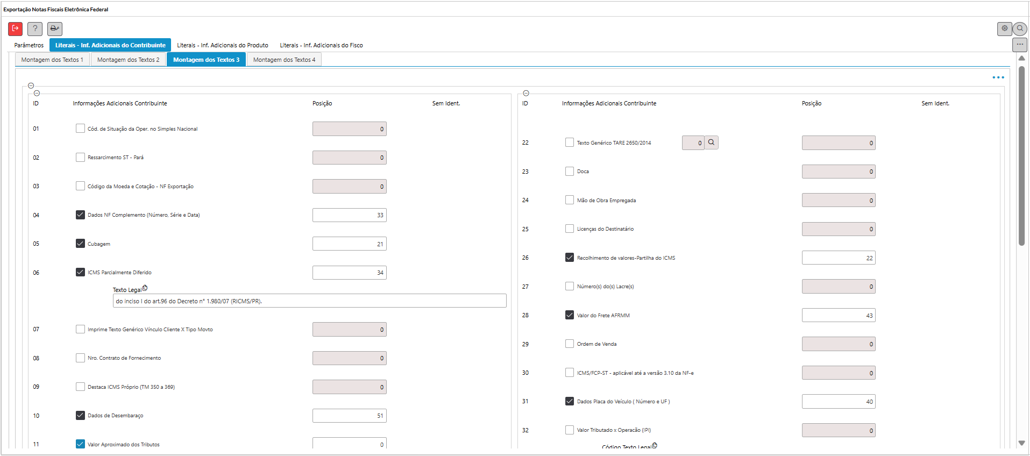Click the gray three-dots button below the search icon
The image size is (1030, 456).
tap(1020, 44)
